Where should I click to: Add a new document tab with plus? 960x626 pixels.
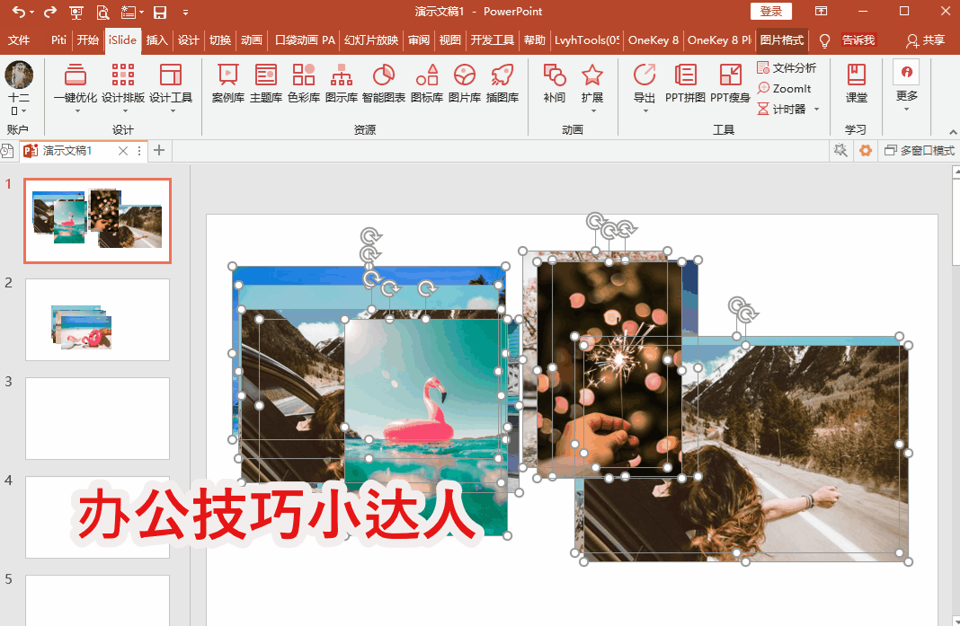[159, 150]
